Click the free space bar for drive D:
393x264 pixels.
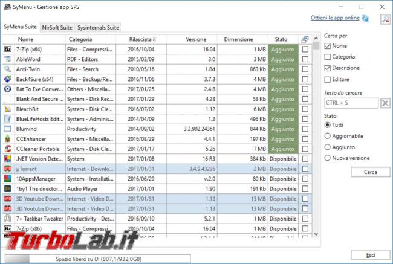click(x=97, y=259)
